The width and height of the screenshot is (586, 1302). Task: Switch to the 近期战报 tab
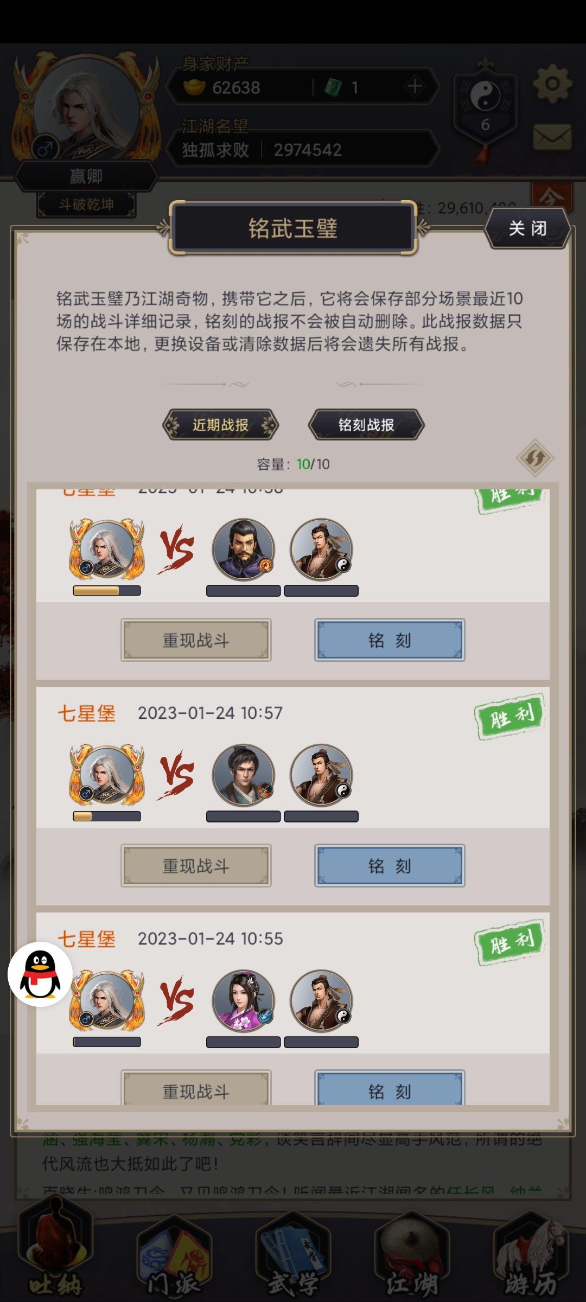point(220,425)
